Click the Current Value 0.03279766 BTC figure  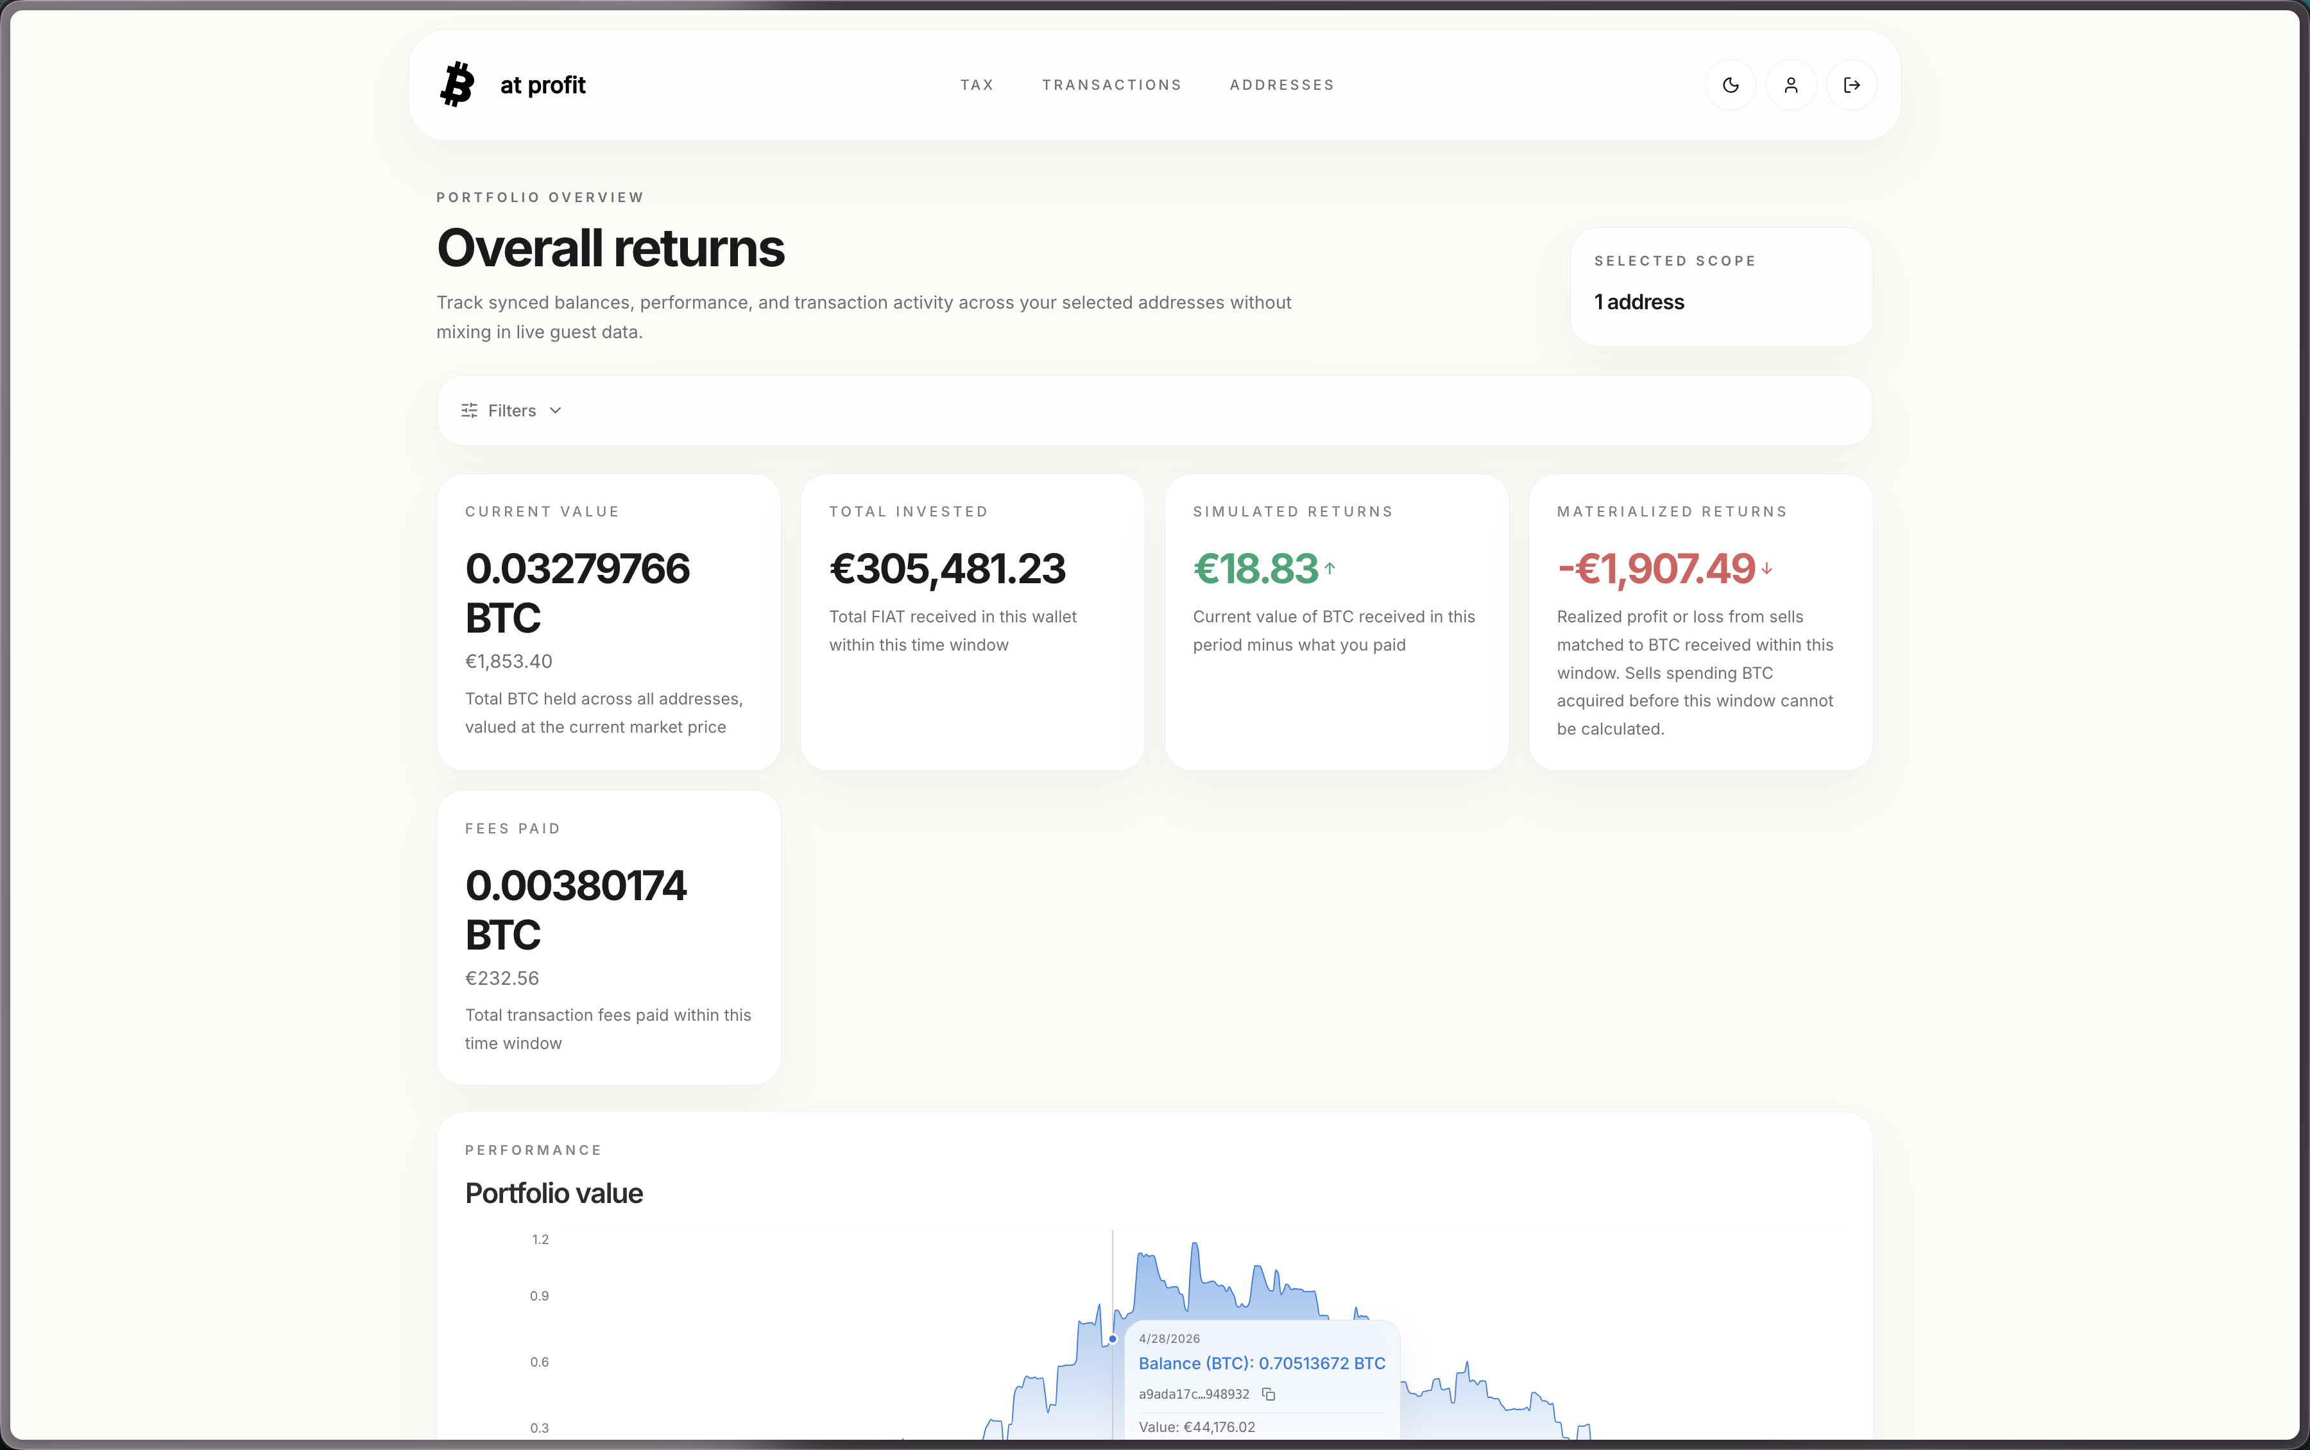[x=577, y=593]
